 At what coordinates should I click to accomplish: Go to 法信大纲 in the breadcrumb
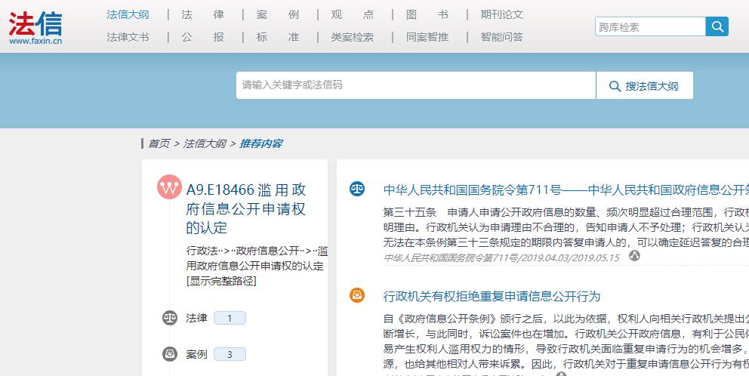tap(205, 143)
